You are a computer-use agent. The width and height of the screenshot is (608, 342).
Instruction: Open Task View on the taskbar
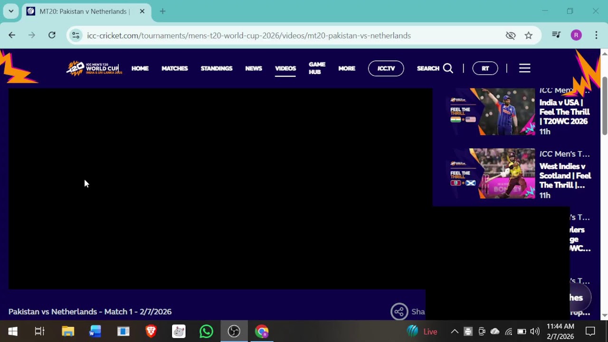pyautogui.click(x=40, y=332)
